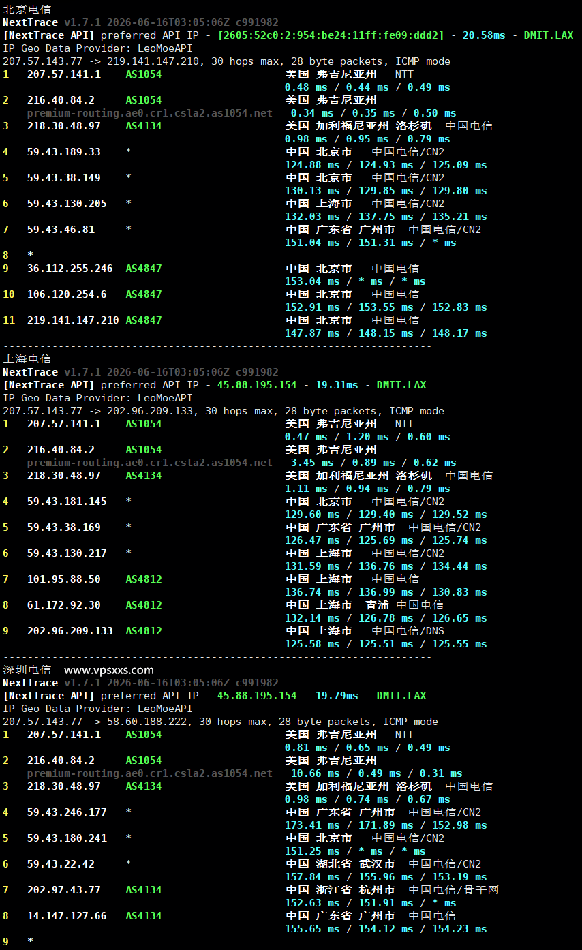Image resolution: width=582 pixels, height=950 pixels.
Task: Select the 59.43.46.81 Guangzhou CN2 hop
Action: click(61, 230)
